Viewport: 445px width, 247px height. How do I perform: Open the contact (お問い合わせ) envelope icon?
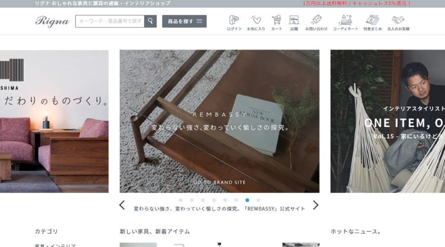click(316, 23)
